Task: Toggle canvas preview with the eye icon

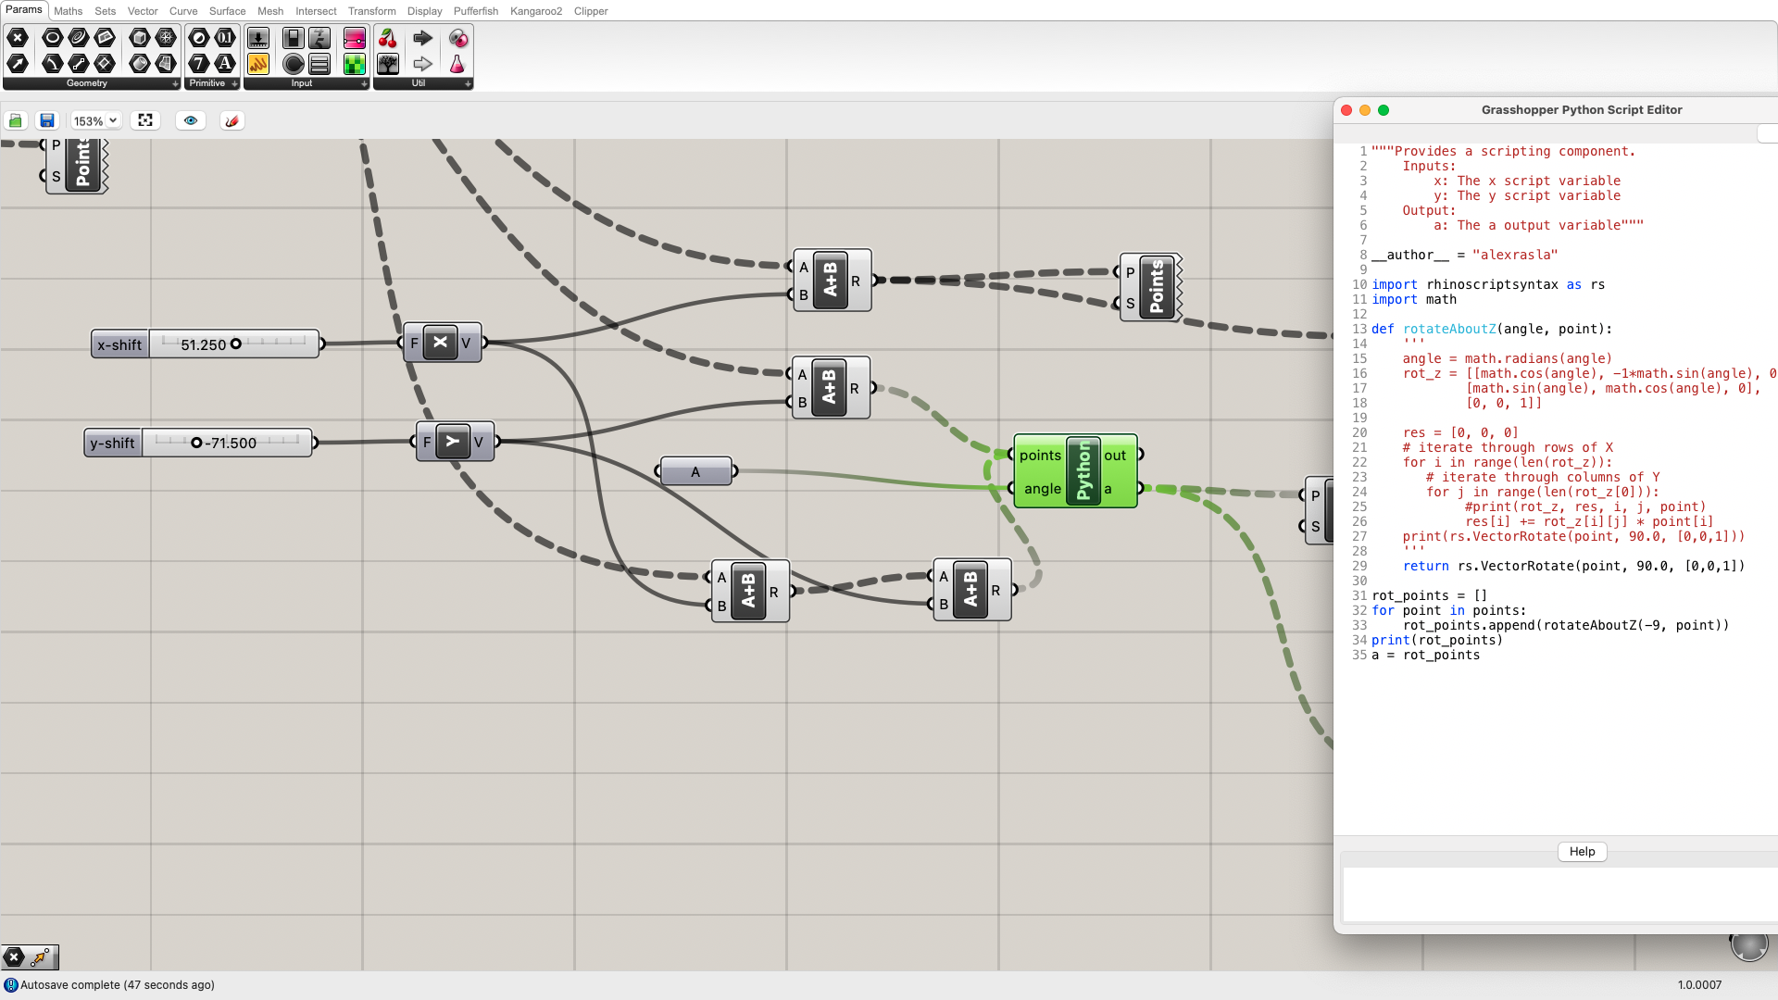Action: [190, 120]
